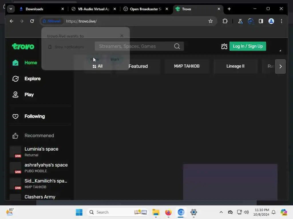The image size is (293, 219).
Task: Reload the Trovo page
Action: 32,21
